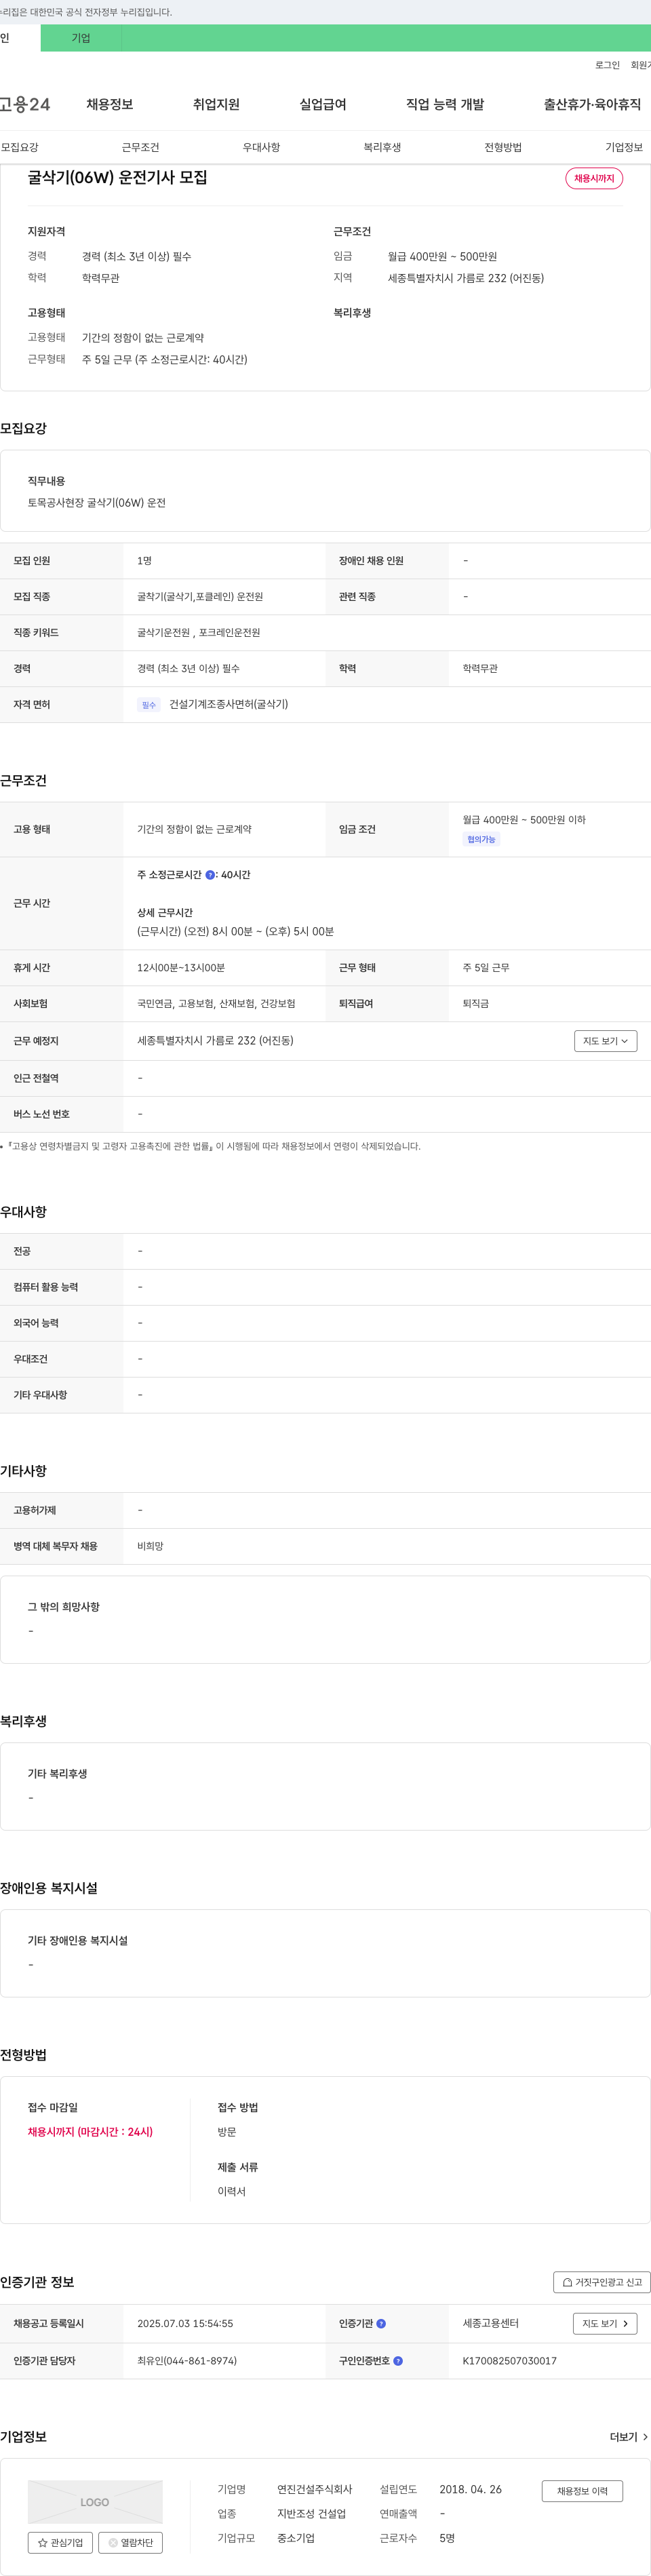Select the certification number K170082507030017
This screenshot has width=651, height=2576.
pyautogui.click(x=509, y=2361)
